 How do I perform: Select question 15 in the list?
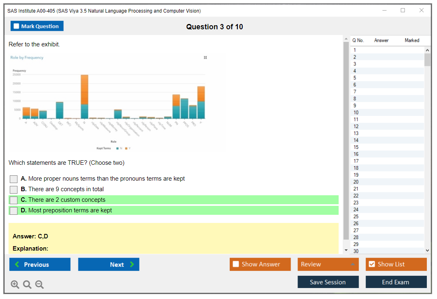click(356, 147)
